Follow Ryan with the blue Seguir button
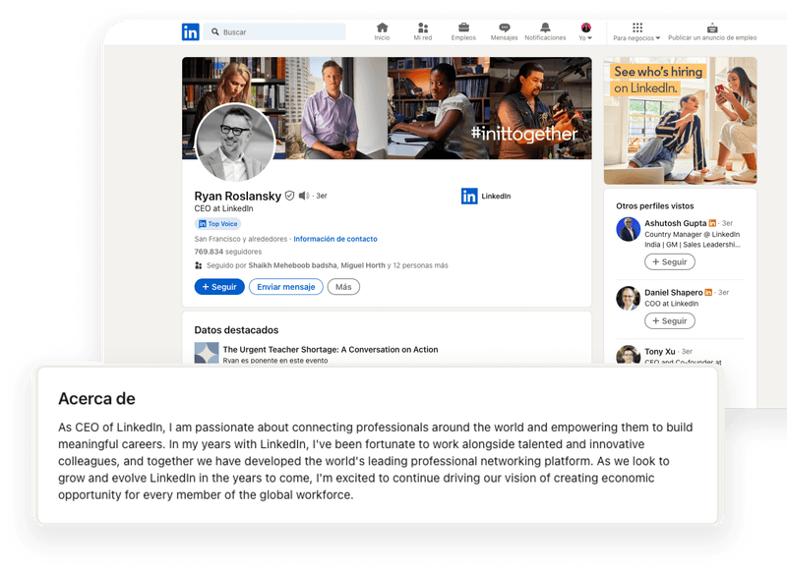The height and width of the screenshot is (570, 787). 219,287
